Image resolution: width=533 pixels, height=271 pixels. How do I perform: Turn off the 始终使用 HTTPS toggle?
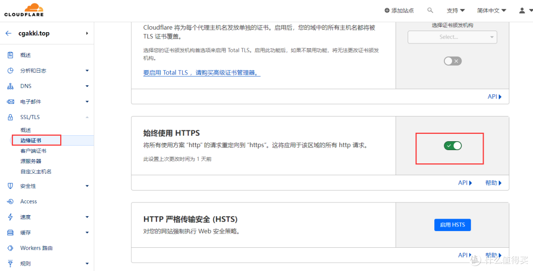point(453,146)
